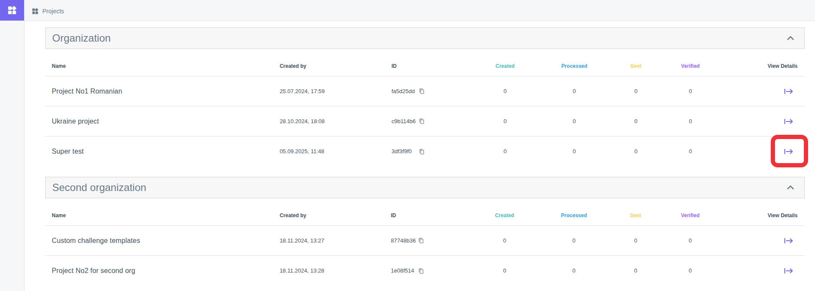Screen dimensions: 815x291
Task: Click the Second organization header title
Action: point(99,188)
